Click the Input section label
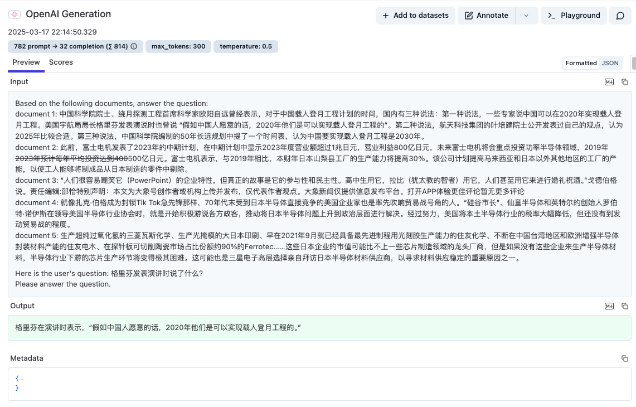 coord(19,81)
